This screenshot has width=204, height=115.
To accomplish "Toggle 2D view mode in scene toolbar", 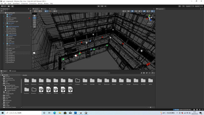I will 128,11.
